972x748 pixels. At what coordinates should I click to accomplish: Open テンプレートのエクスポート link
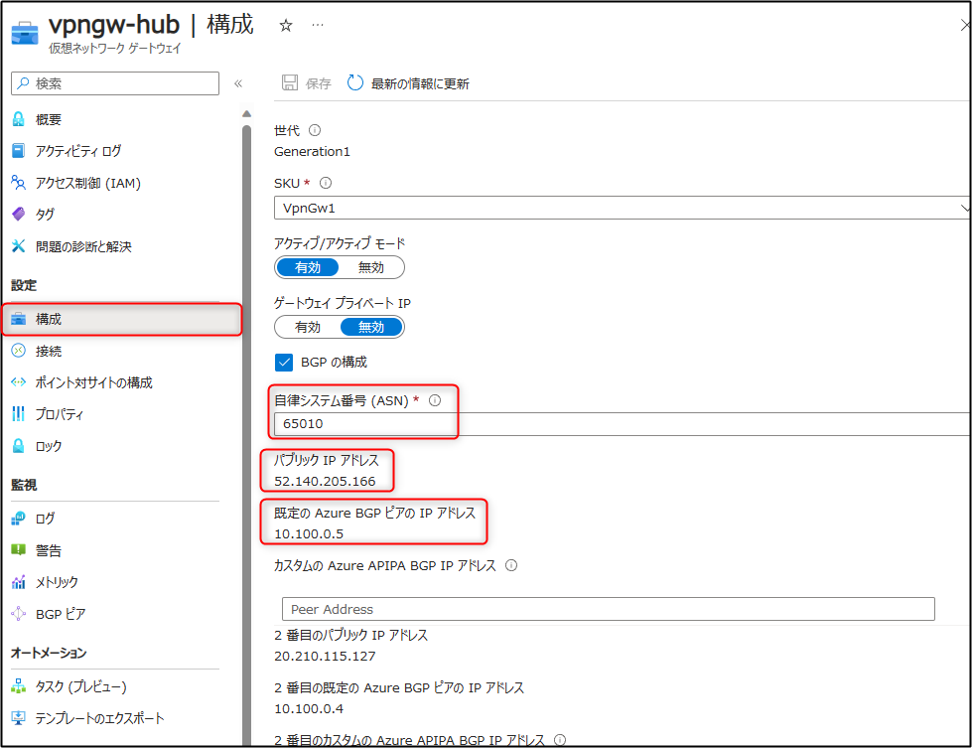click(x=100, y=718)
